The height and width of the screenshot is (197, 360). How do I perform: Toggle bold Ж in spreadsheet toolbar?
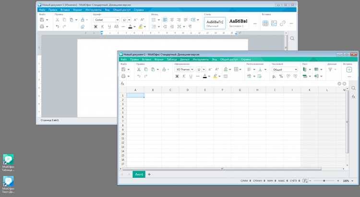point(177,76)
